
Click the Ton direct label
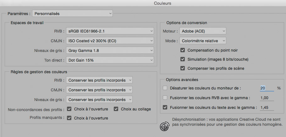pyautogui.click(x=54, y=60)
